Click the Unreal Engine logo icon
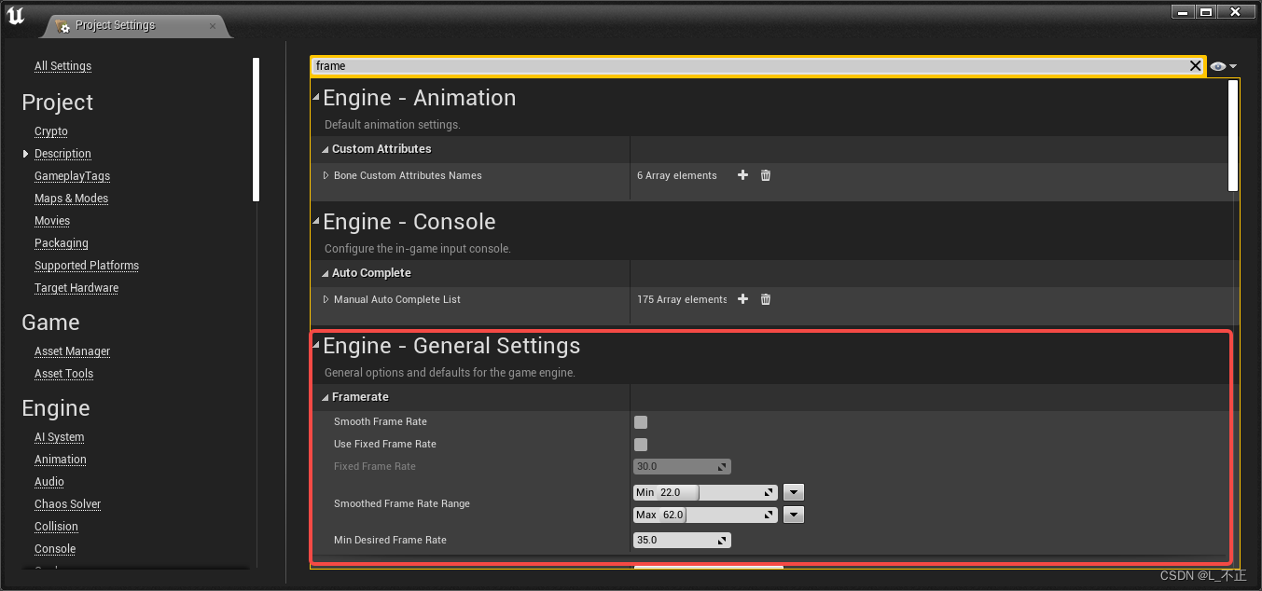Viewport: 1262px width, 591px height. click(15, 15)
